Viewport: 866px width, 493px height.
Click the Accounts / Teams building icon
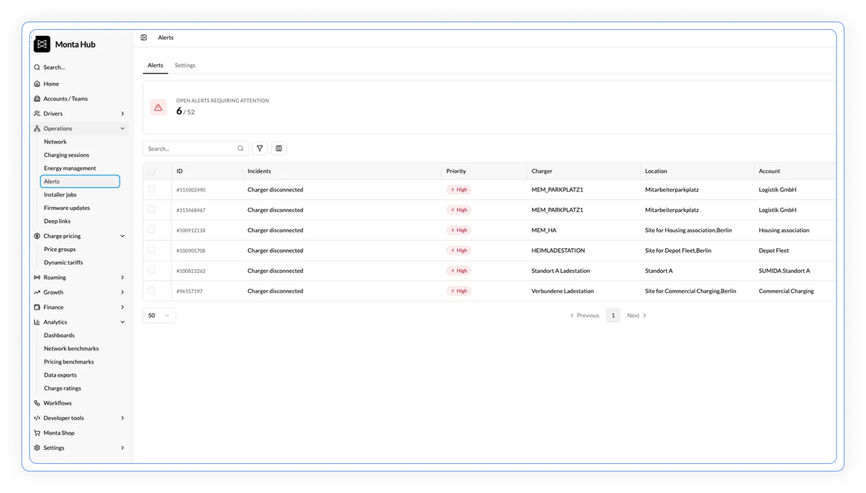point(37,98)
